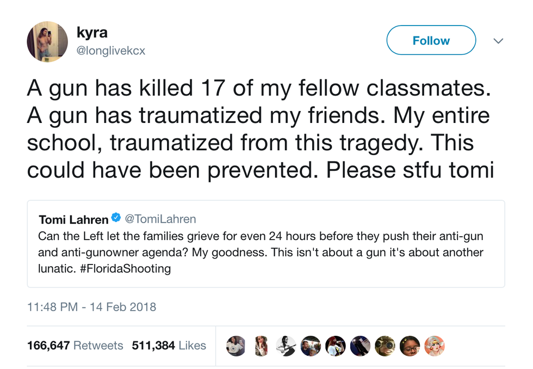Click the 11:48 PM - 14 Feb 2018 timestamp
The image size is (533, 369).
coord(91,307)
